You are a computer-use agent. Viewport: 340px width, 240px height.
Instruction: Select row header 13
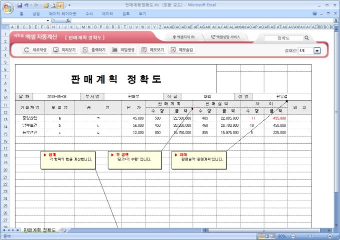[5, 120]
